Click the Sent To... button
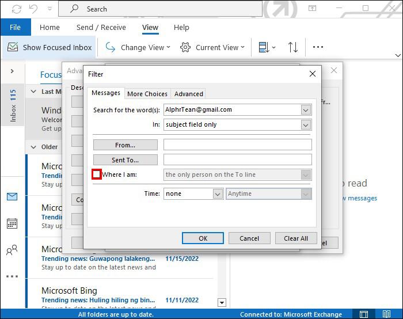The image size is (403, 319). click(125, 160)
